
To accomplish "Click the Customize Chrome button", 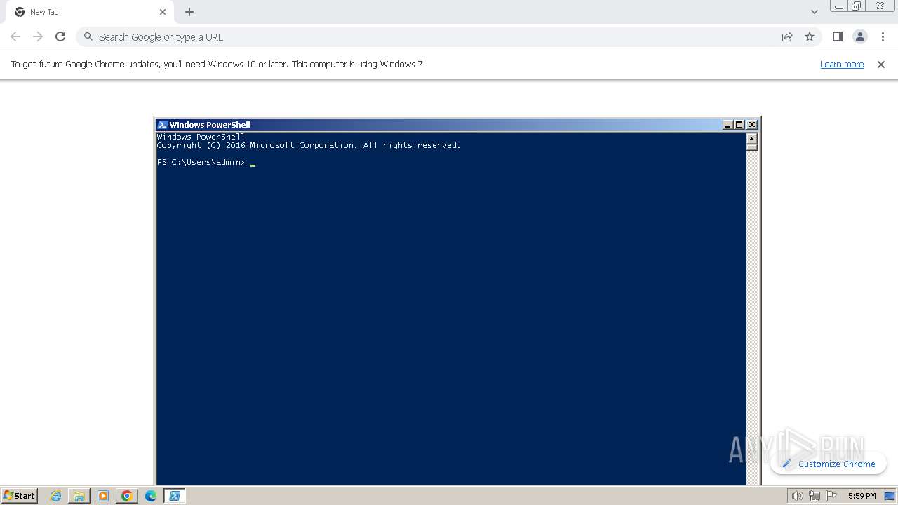I will click(x=829, y=464).
